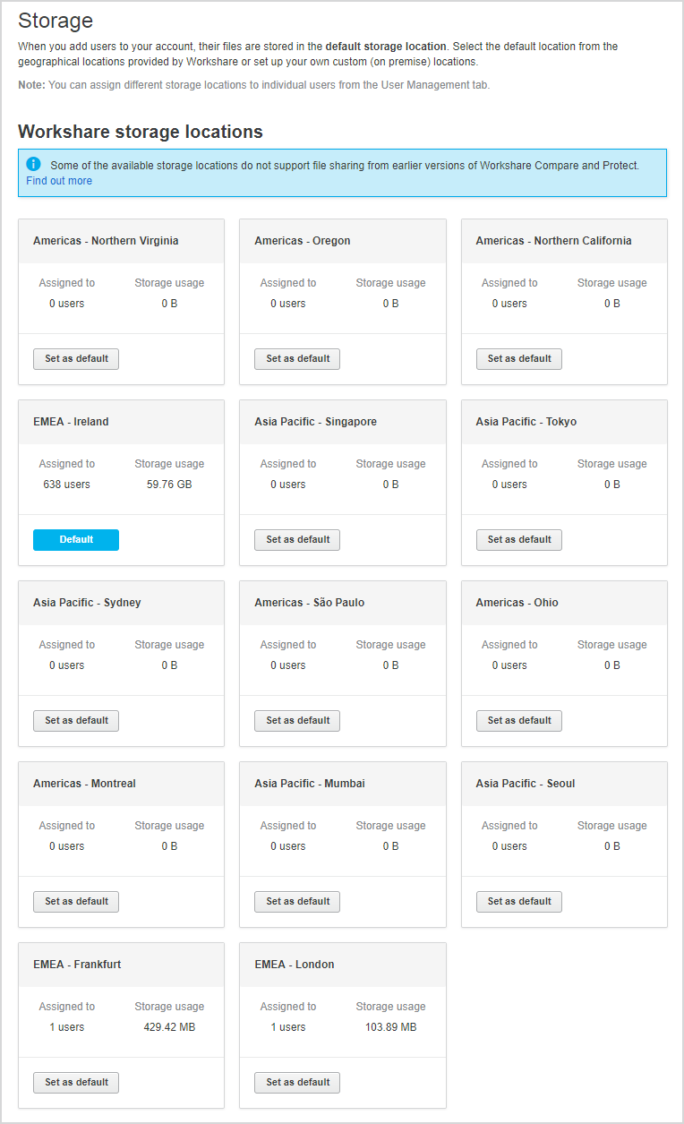Viewport: 684px width, 1124px height.
Task: Set EMEA - London as default
Action: click(297, 1082)
